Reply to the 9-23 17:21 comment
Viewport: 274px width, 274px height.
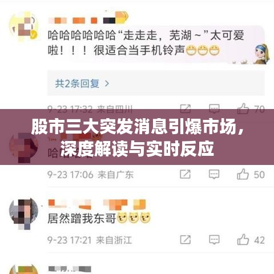click(214, 240)
